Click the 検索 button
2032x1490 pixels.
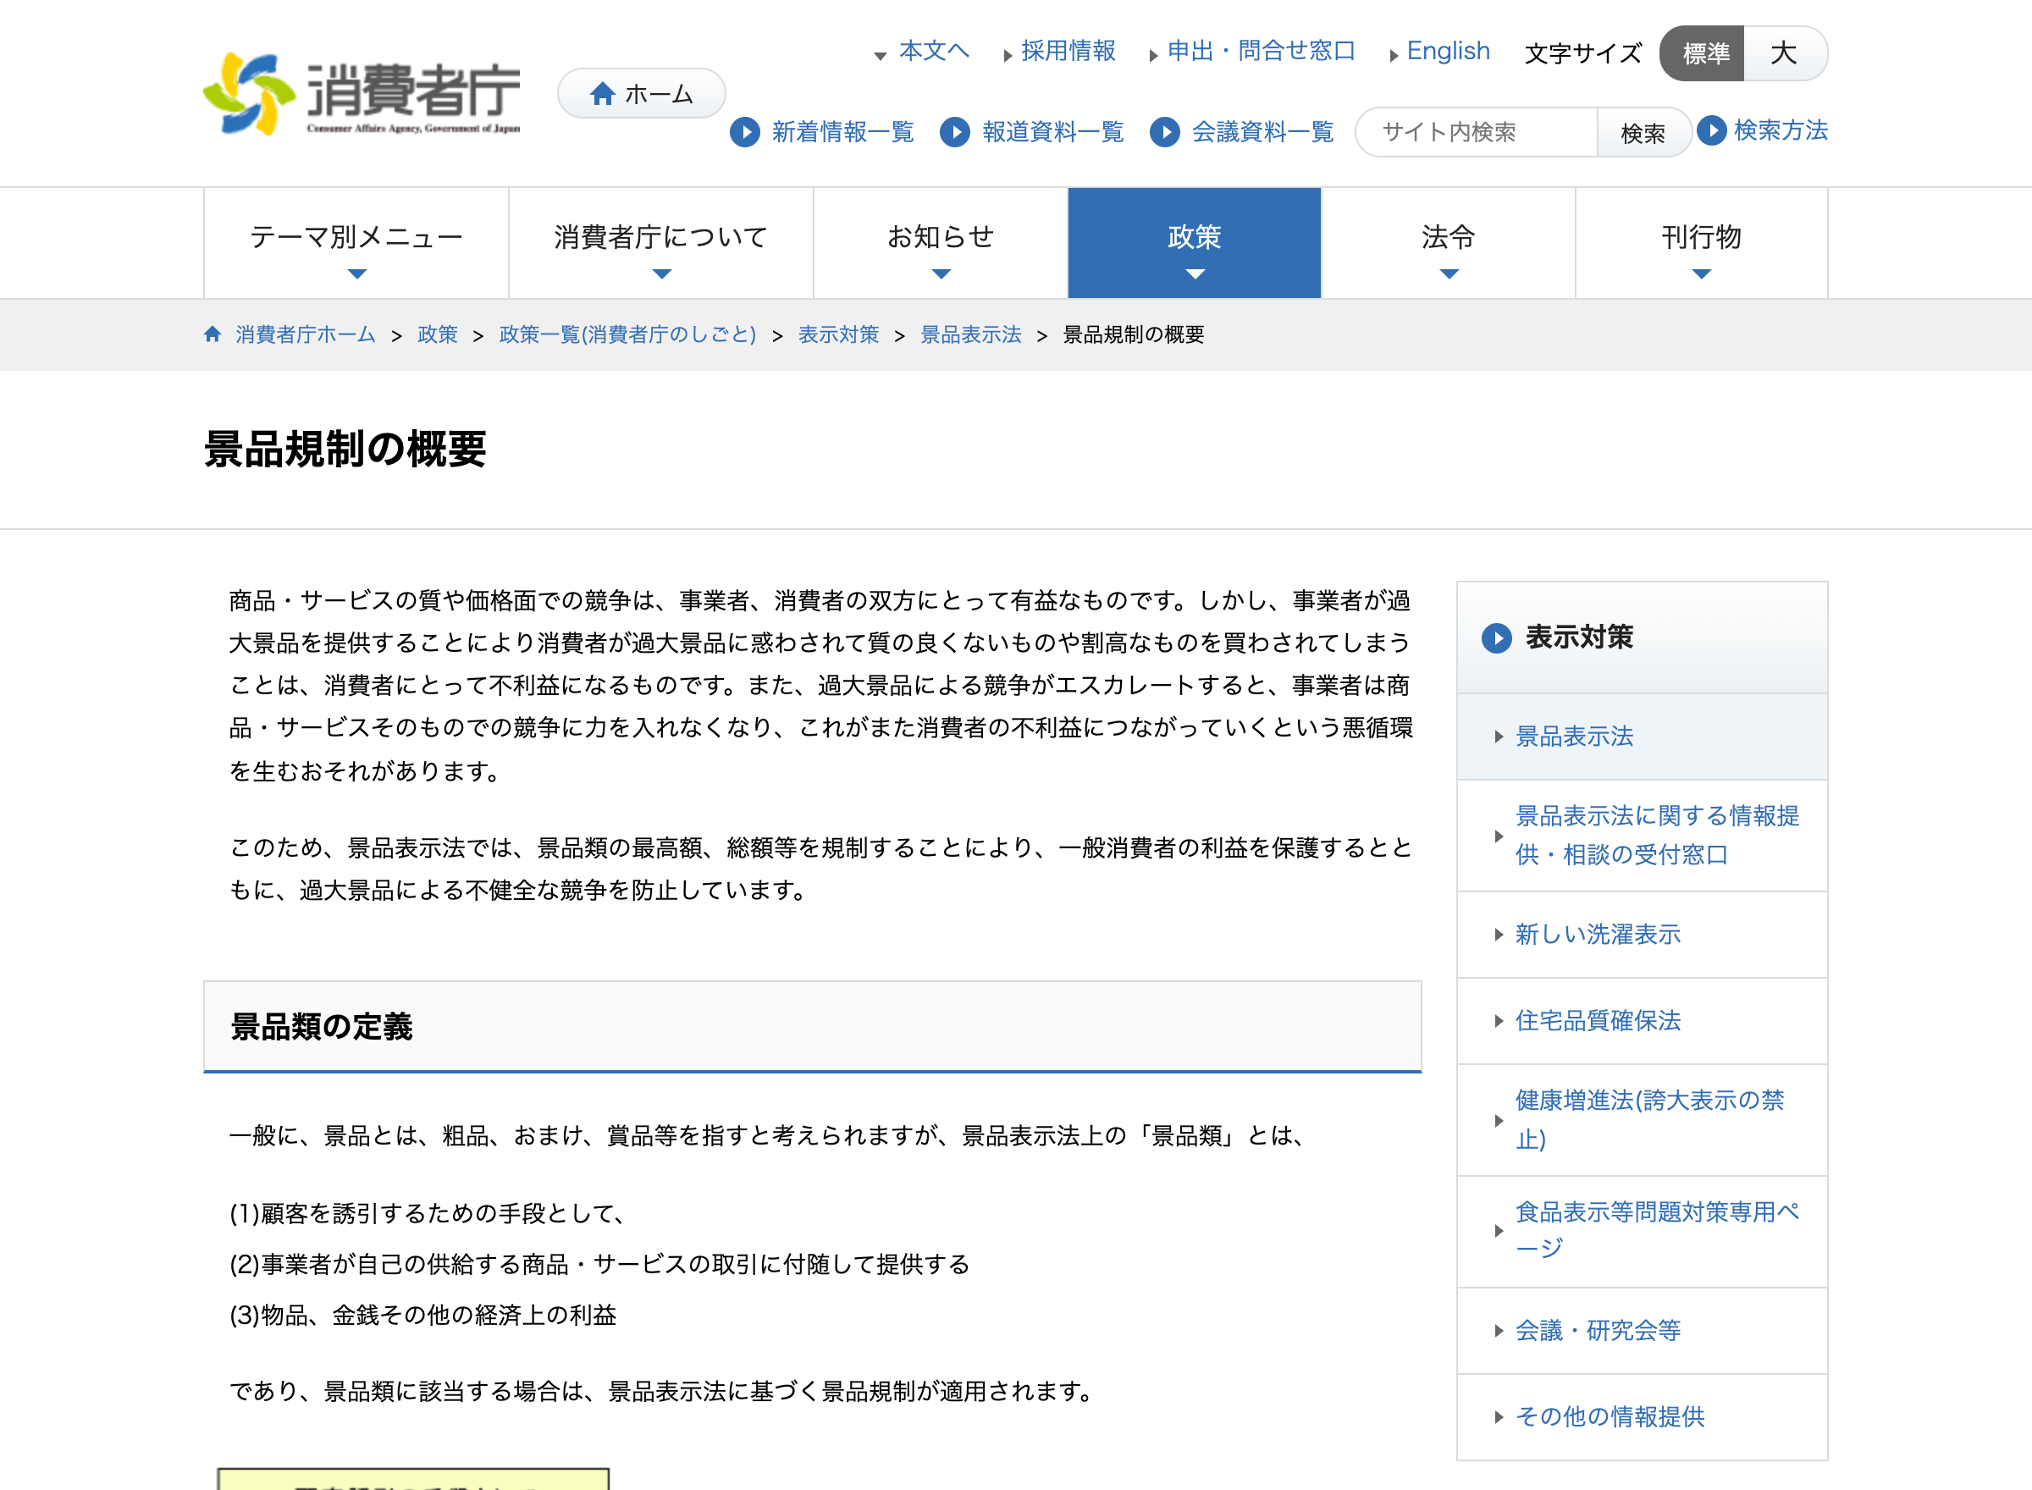[1643, 133]
